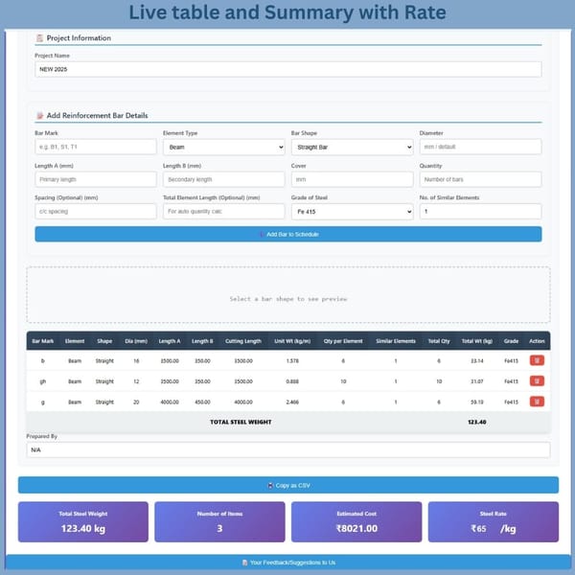Select the Diameter input box
This screenshot has height=575, width=575.
pyautogui.click(x=480, y=148)
